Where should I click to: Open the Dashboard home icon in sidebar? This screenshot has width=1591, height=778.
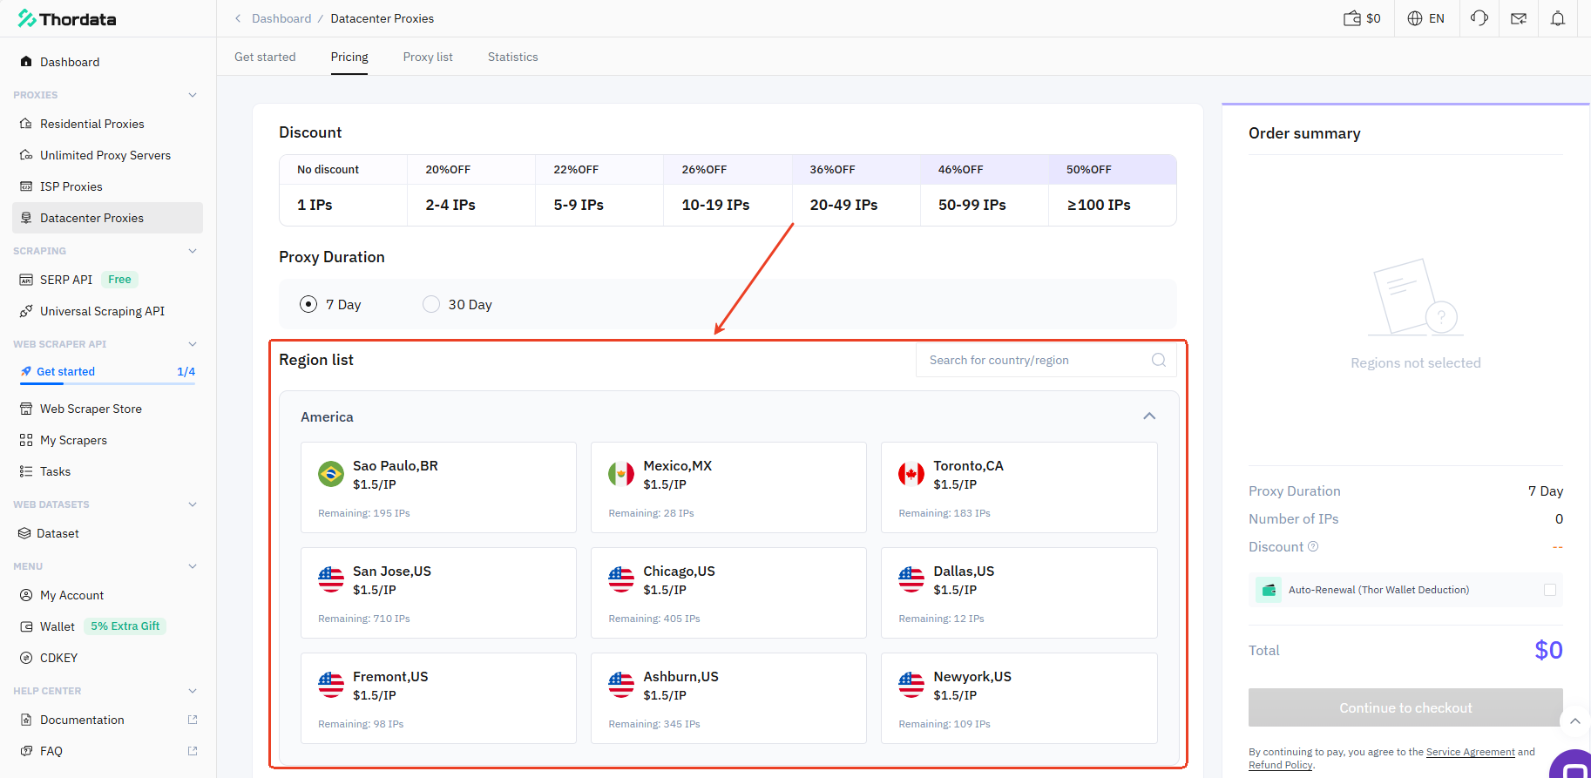pyautogui.click(x=26, y=62)
